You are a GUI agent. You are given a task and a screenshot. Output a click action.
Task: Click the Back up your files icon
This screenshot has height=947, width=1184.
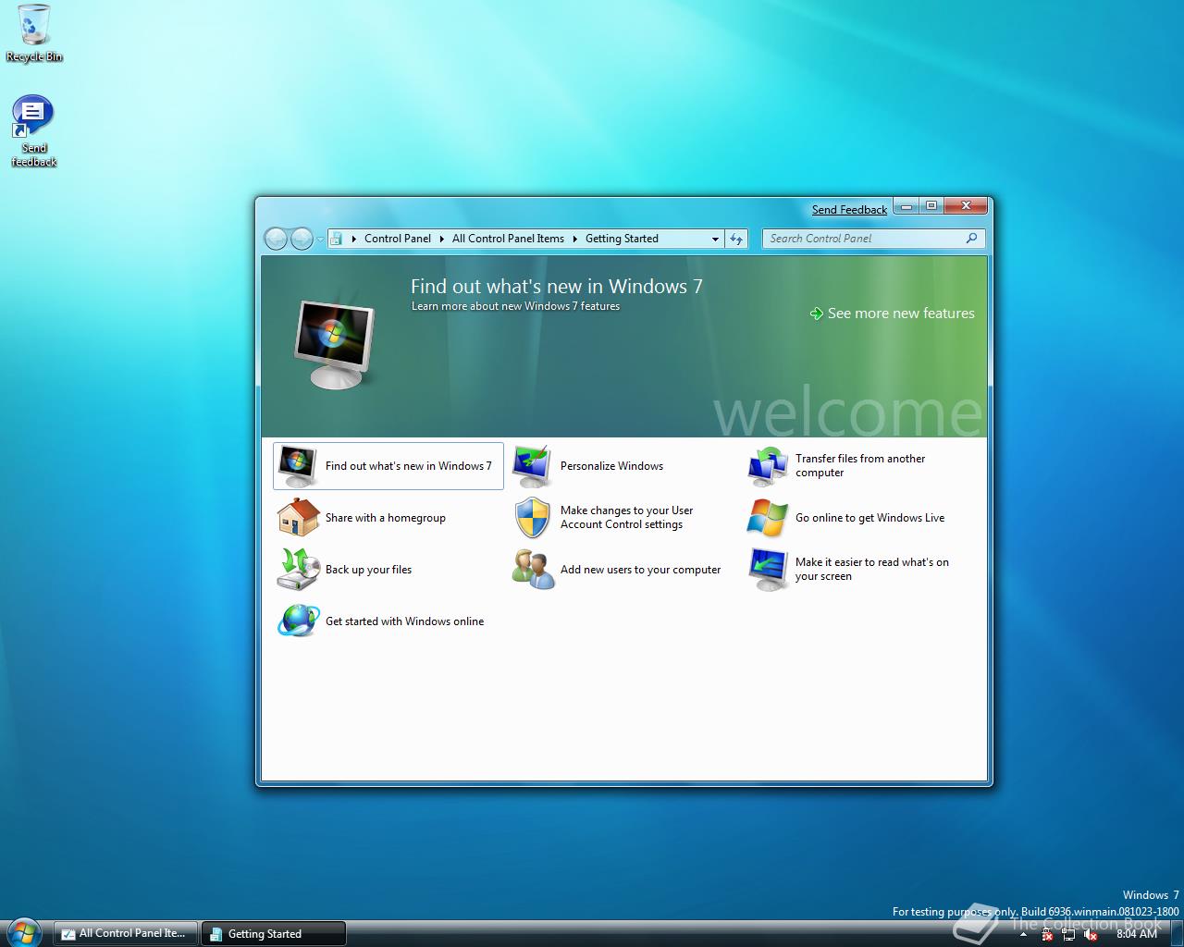point(298,570)
